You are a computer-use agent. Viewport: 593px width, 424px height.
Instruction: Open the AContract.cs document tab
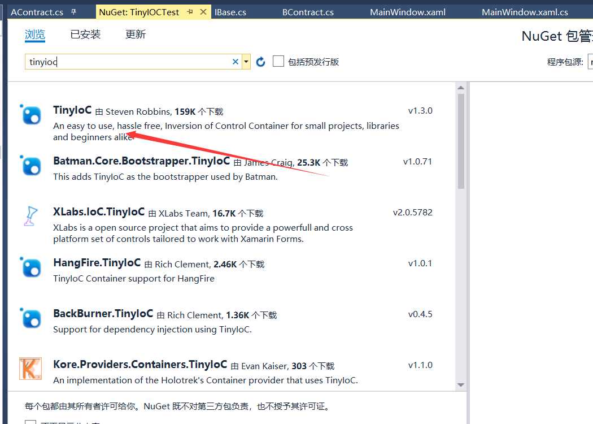pyautogui.click(x=37, y=12)
